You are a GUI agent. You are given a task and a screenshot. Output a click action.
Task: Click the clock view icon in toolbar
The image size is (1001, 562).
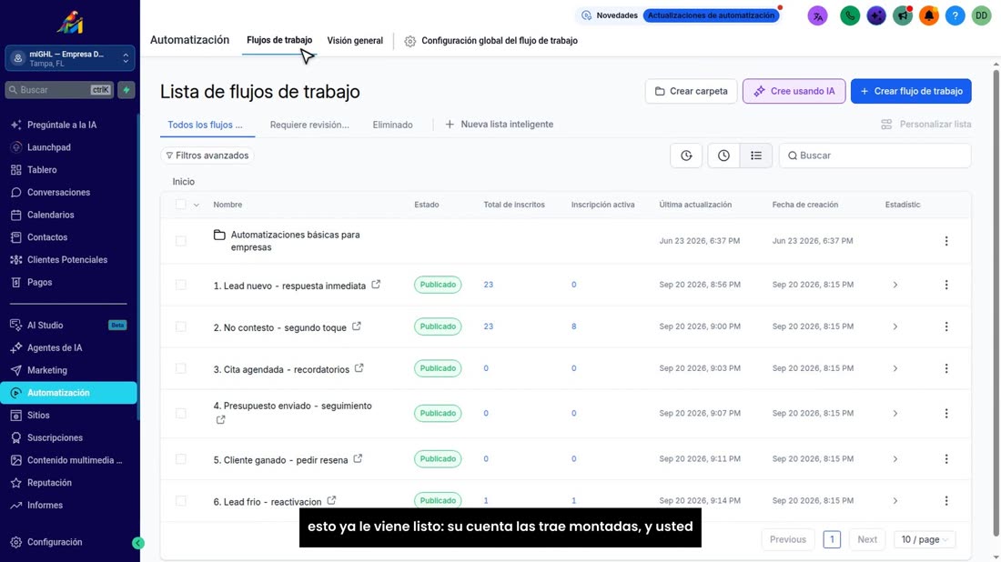coord(723,156)
